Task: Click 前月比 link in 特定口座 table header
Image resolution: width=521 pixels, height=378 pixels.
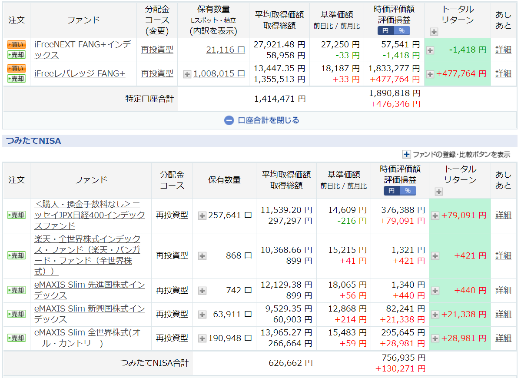Action: click(x=350, y=26)
